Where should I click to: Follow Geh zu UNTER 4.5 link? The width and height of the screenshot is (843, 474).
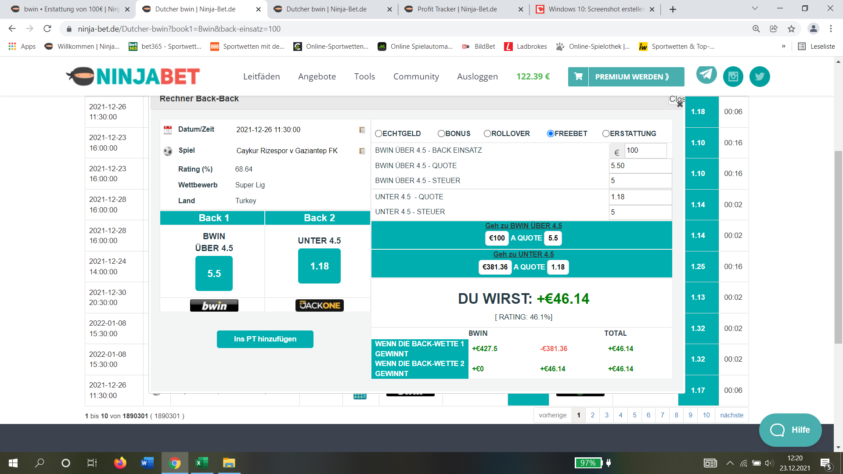tap(523, 254)
